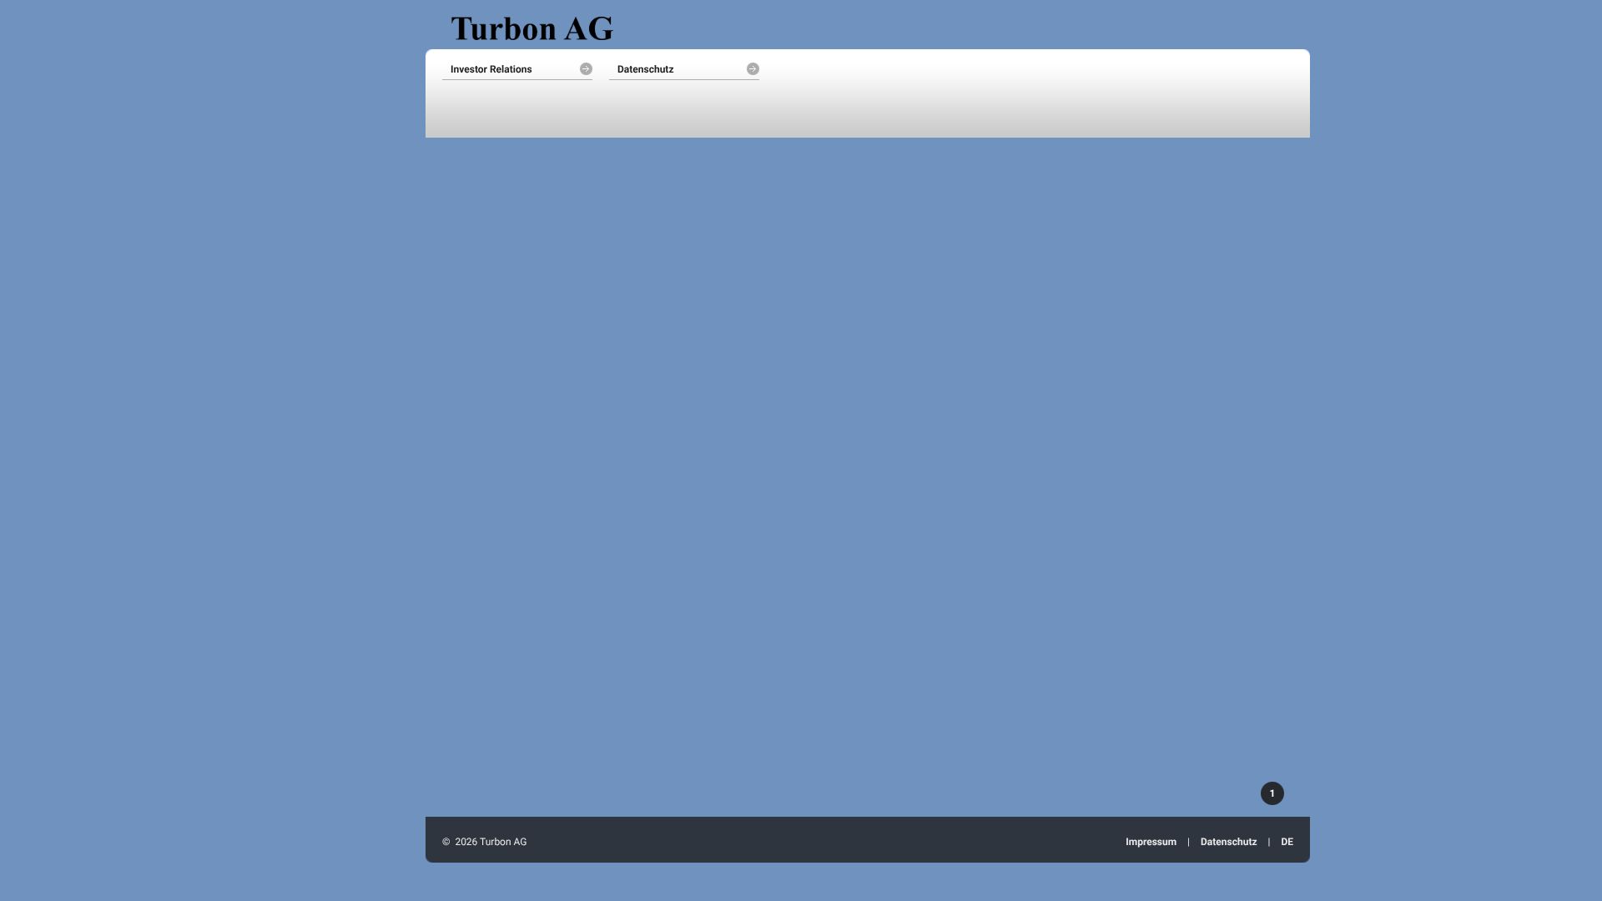This screenshot has width=1602, height=901.
Task: Follow the footer Datenschutz link
Action: (x=1228, y=842)
